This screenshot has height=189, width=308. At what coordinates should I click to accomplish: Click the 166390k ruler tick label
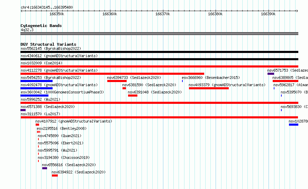[268, 14]
